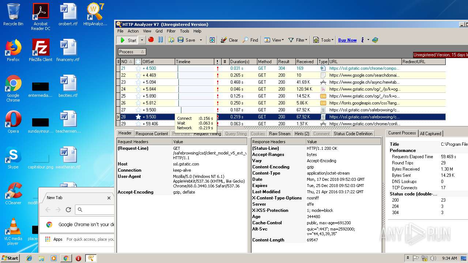The width and height of the screenshot is (468, 263).
Task: Click the reload icon in Chrome window
Action: click(x=68, y=210)
